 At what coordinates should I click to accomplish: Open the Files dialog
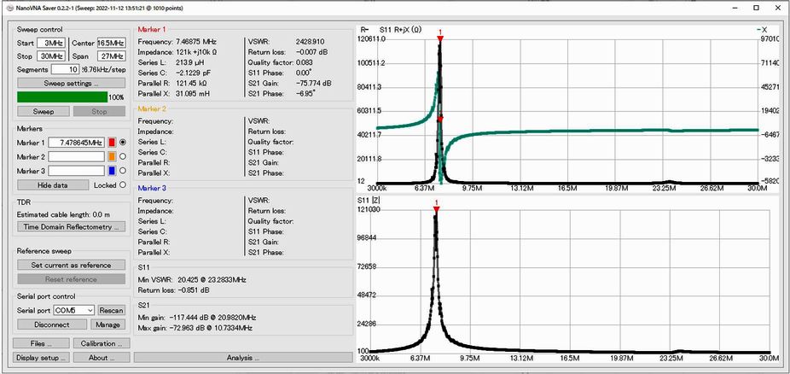(x=41, y=343)
